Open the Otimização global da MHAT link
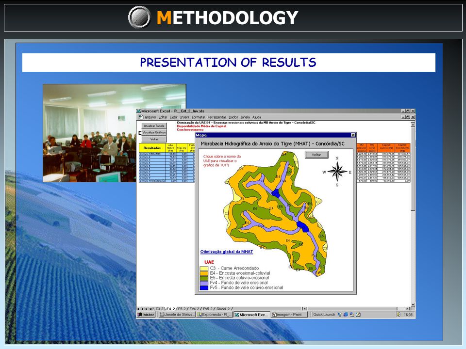 click(x=227, y=252)
